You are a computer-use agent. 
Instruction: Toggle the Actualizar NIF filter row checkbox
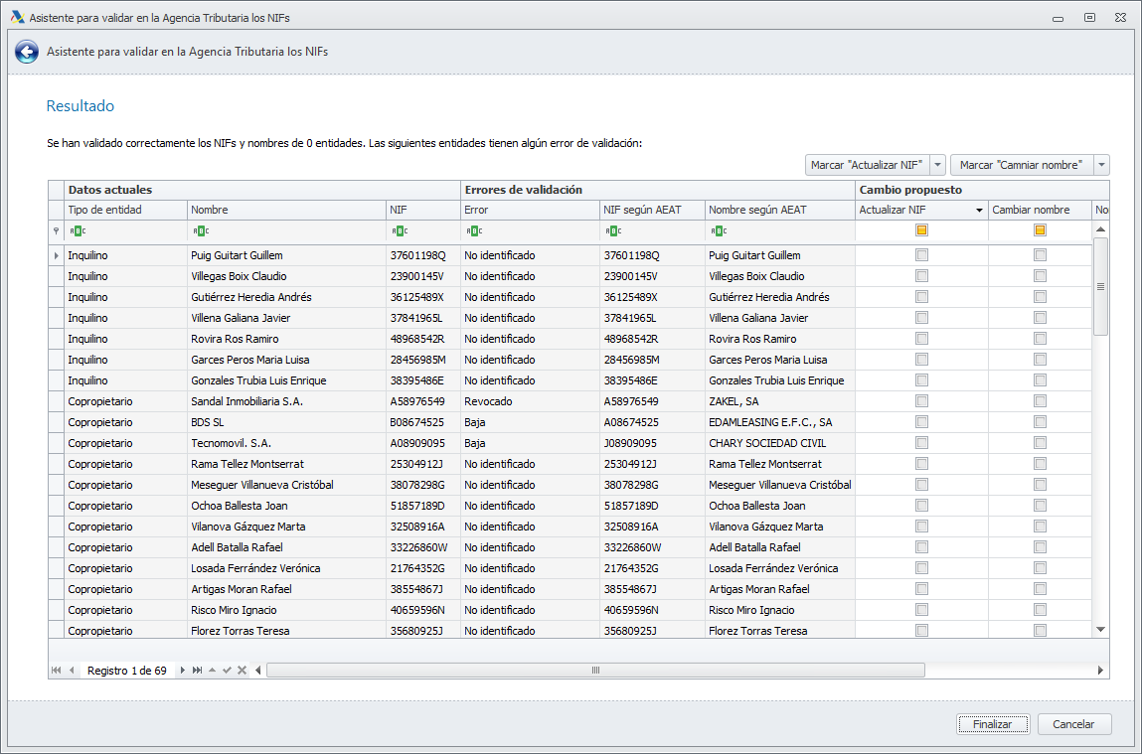tap(921, 230)
